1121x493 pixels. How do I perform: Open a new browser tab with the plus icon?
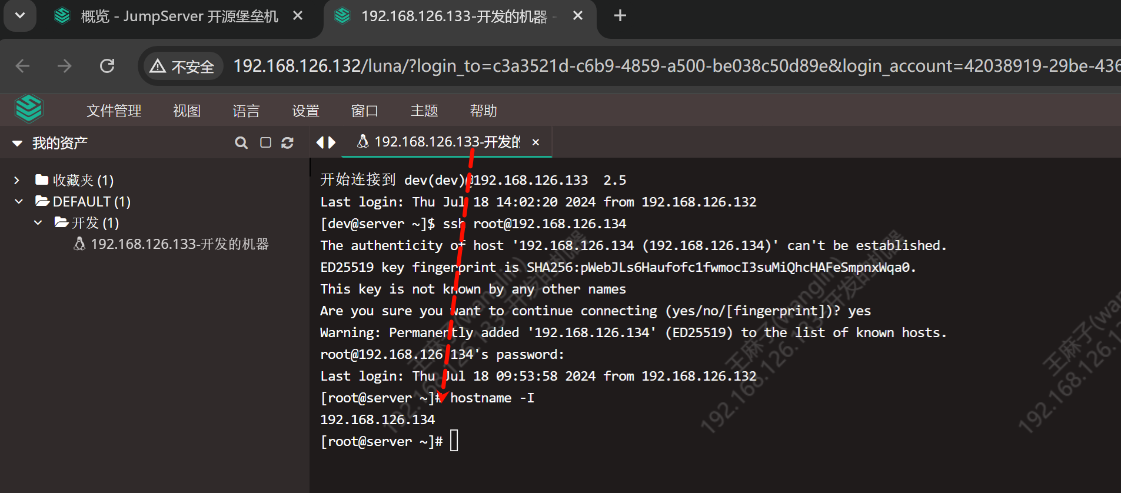pyautogui.click(x=620, y=15)
